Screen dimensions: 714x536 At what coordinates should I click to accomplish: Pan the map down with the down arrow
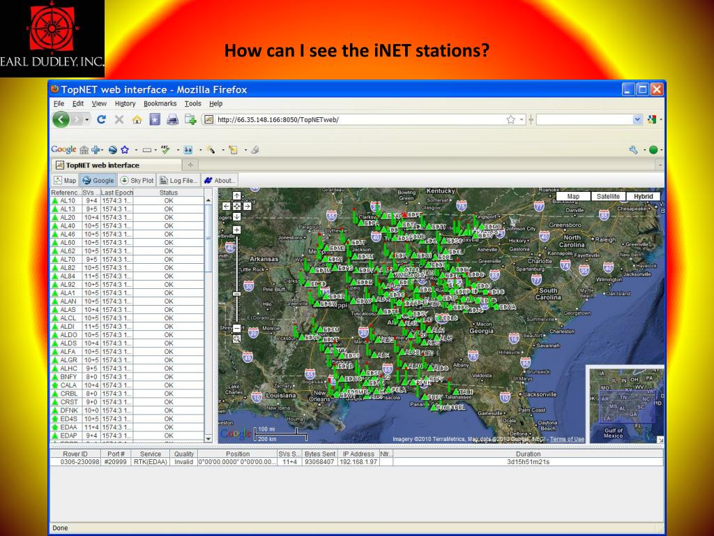[237, 216]
